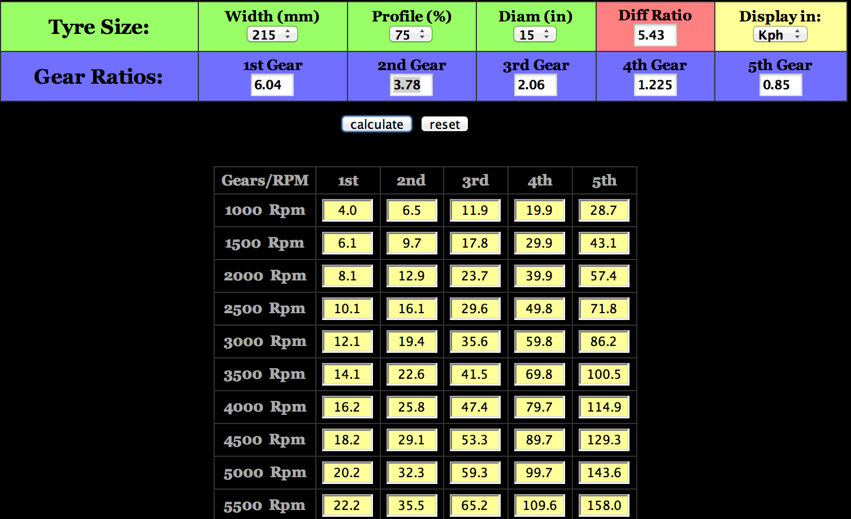
Task: Click the reset button
Action: coord(445,124)
